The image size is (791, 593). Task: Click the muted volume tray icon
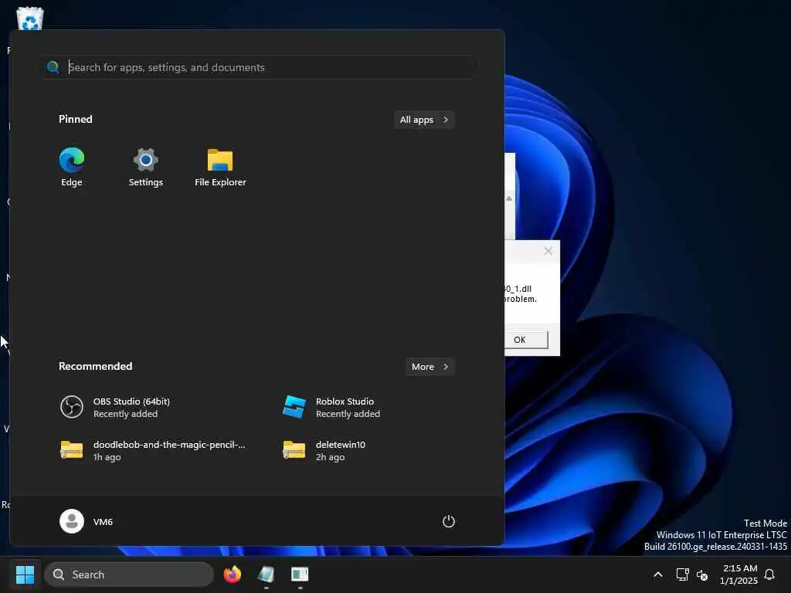click(702, 574)
